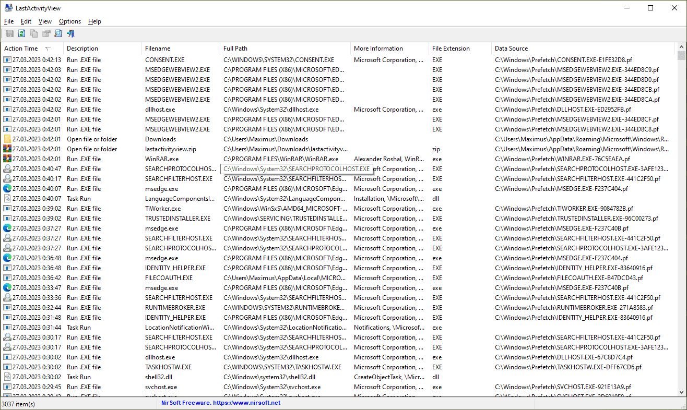Click the 'TASKHOSTW.EXE' filename cell

[x=168, y=367]
